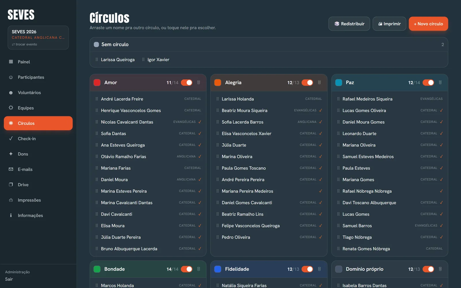The height and width of the screenshot is (288, 461).
Task: Click the E-mails envelope icon
Action: tap(11, 169)
